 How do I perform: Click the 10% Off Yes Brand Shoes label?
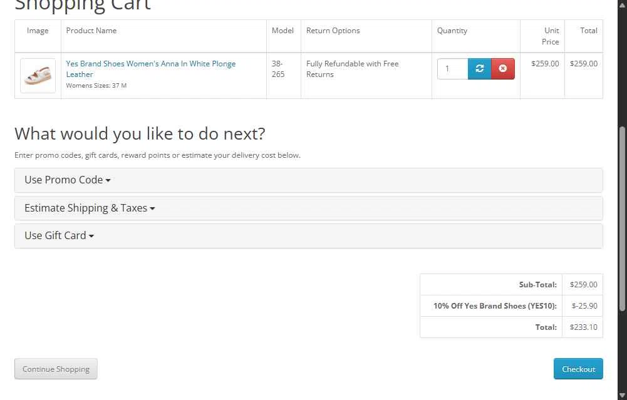point(495,305)
